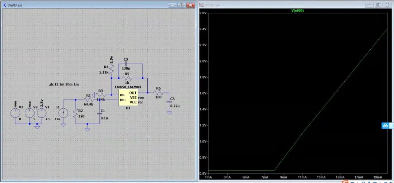This screenshot has height=183, width=394.
Task: Click the 64.4k resistor value
Action: (x=88, y=104)
